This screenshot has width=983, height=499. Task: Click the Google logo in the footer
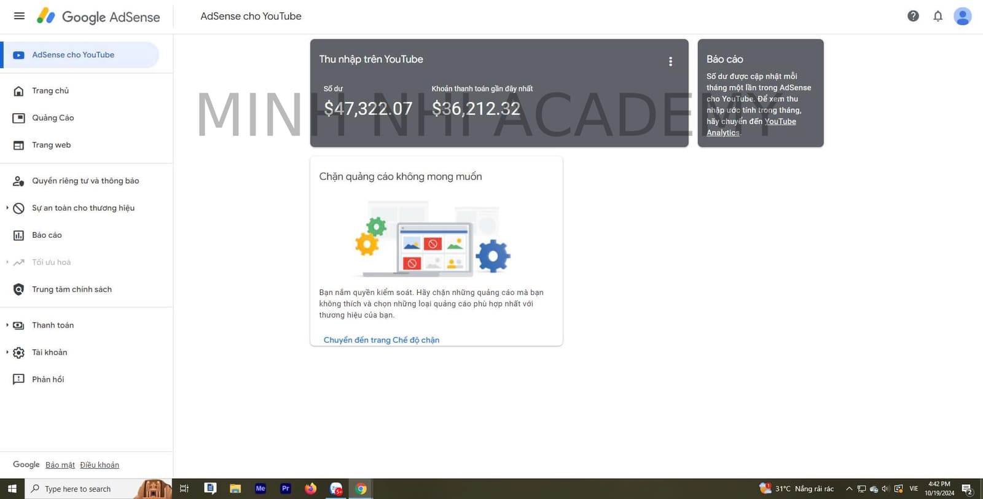point(26,465)
